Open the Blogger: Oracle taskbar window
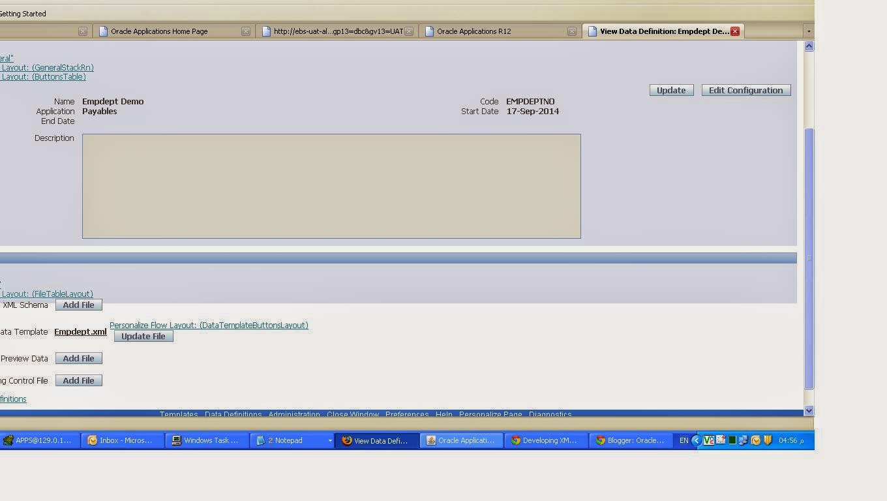This screenshot has width=887, height=501. (629, 440)
